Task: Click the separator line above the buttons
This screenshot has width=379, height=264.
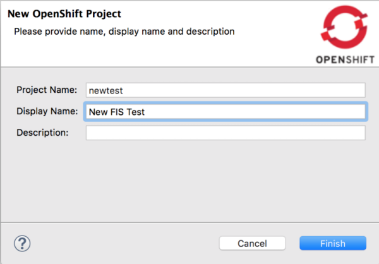Action: [189, 223]
